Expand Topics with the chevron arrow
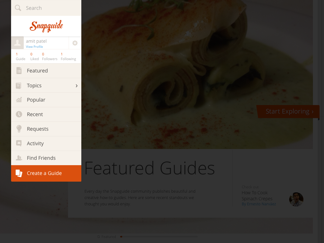The image size is (324, 243). (x=77, y=85)
